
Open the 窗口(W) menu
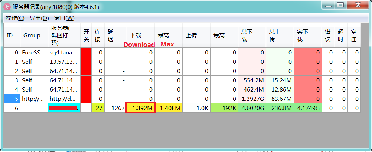[x=64, y=18]
